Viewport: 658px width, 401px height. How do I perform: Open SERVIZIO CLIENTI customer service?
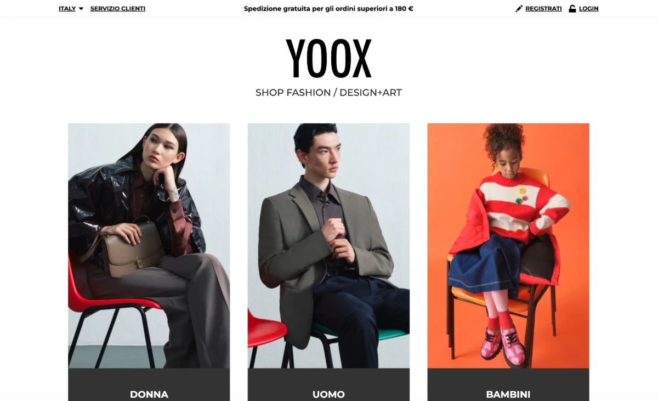click(118, 9)
